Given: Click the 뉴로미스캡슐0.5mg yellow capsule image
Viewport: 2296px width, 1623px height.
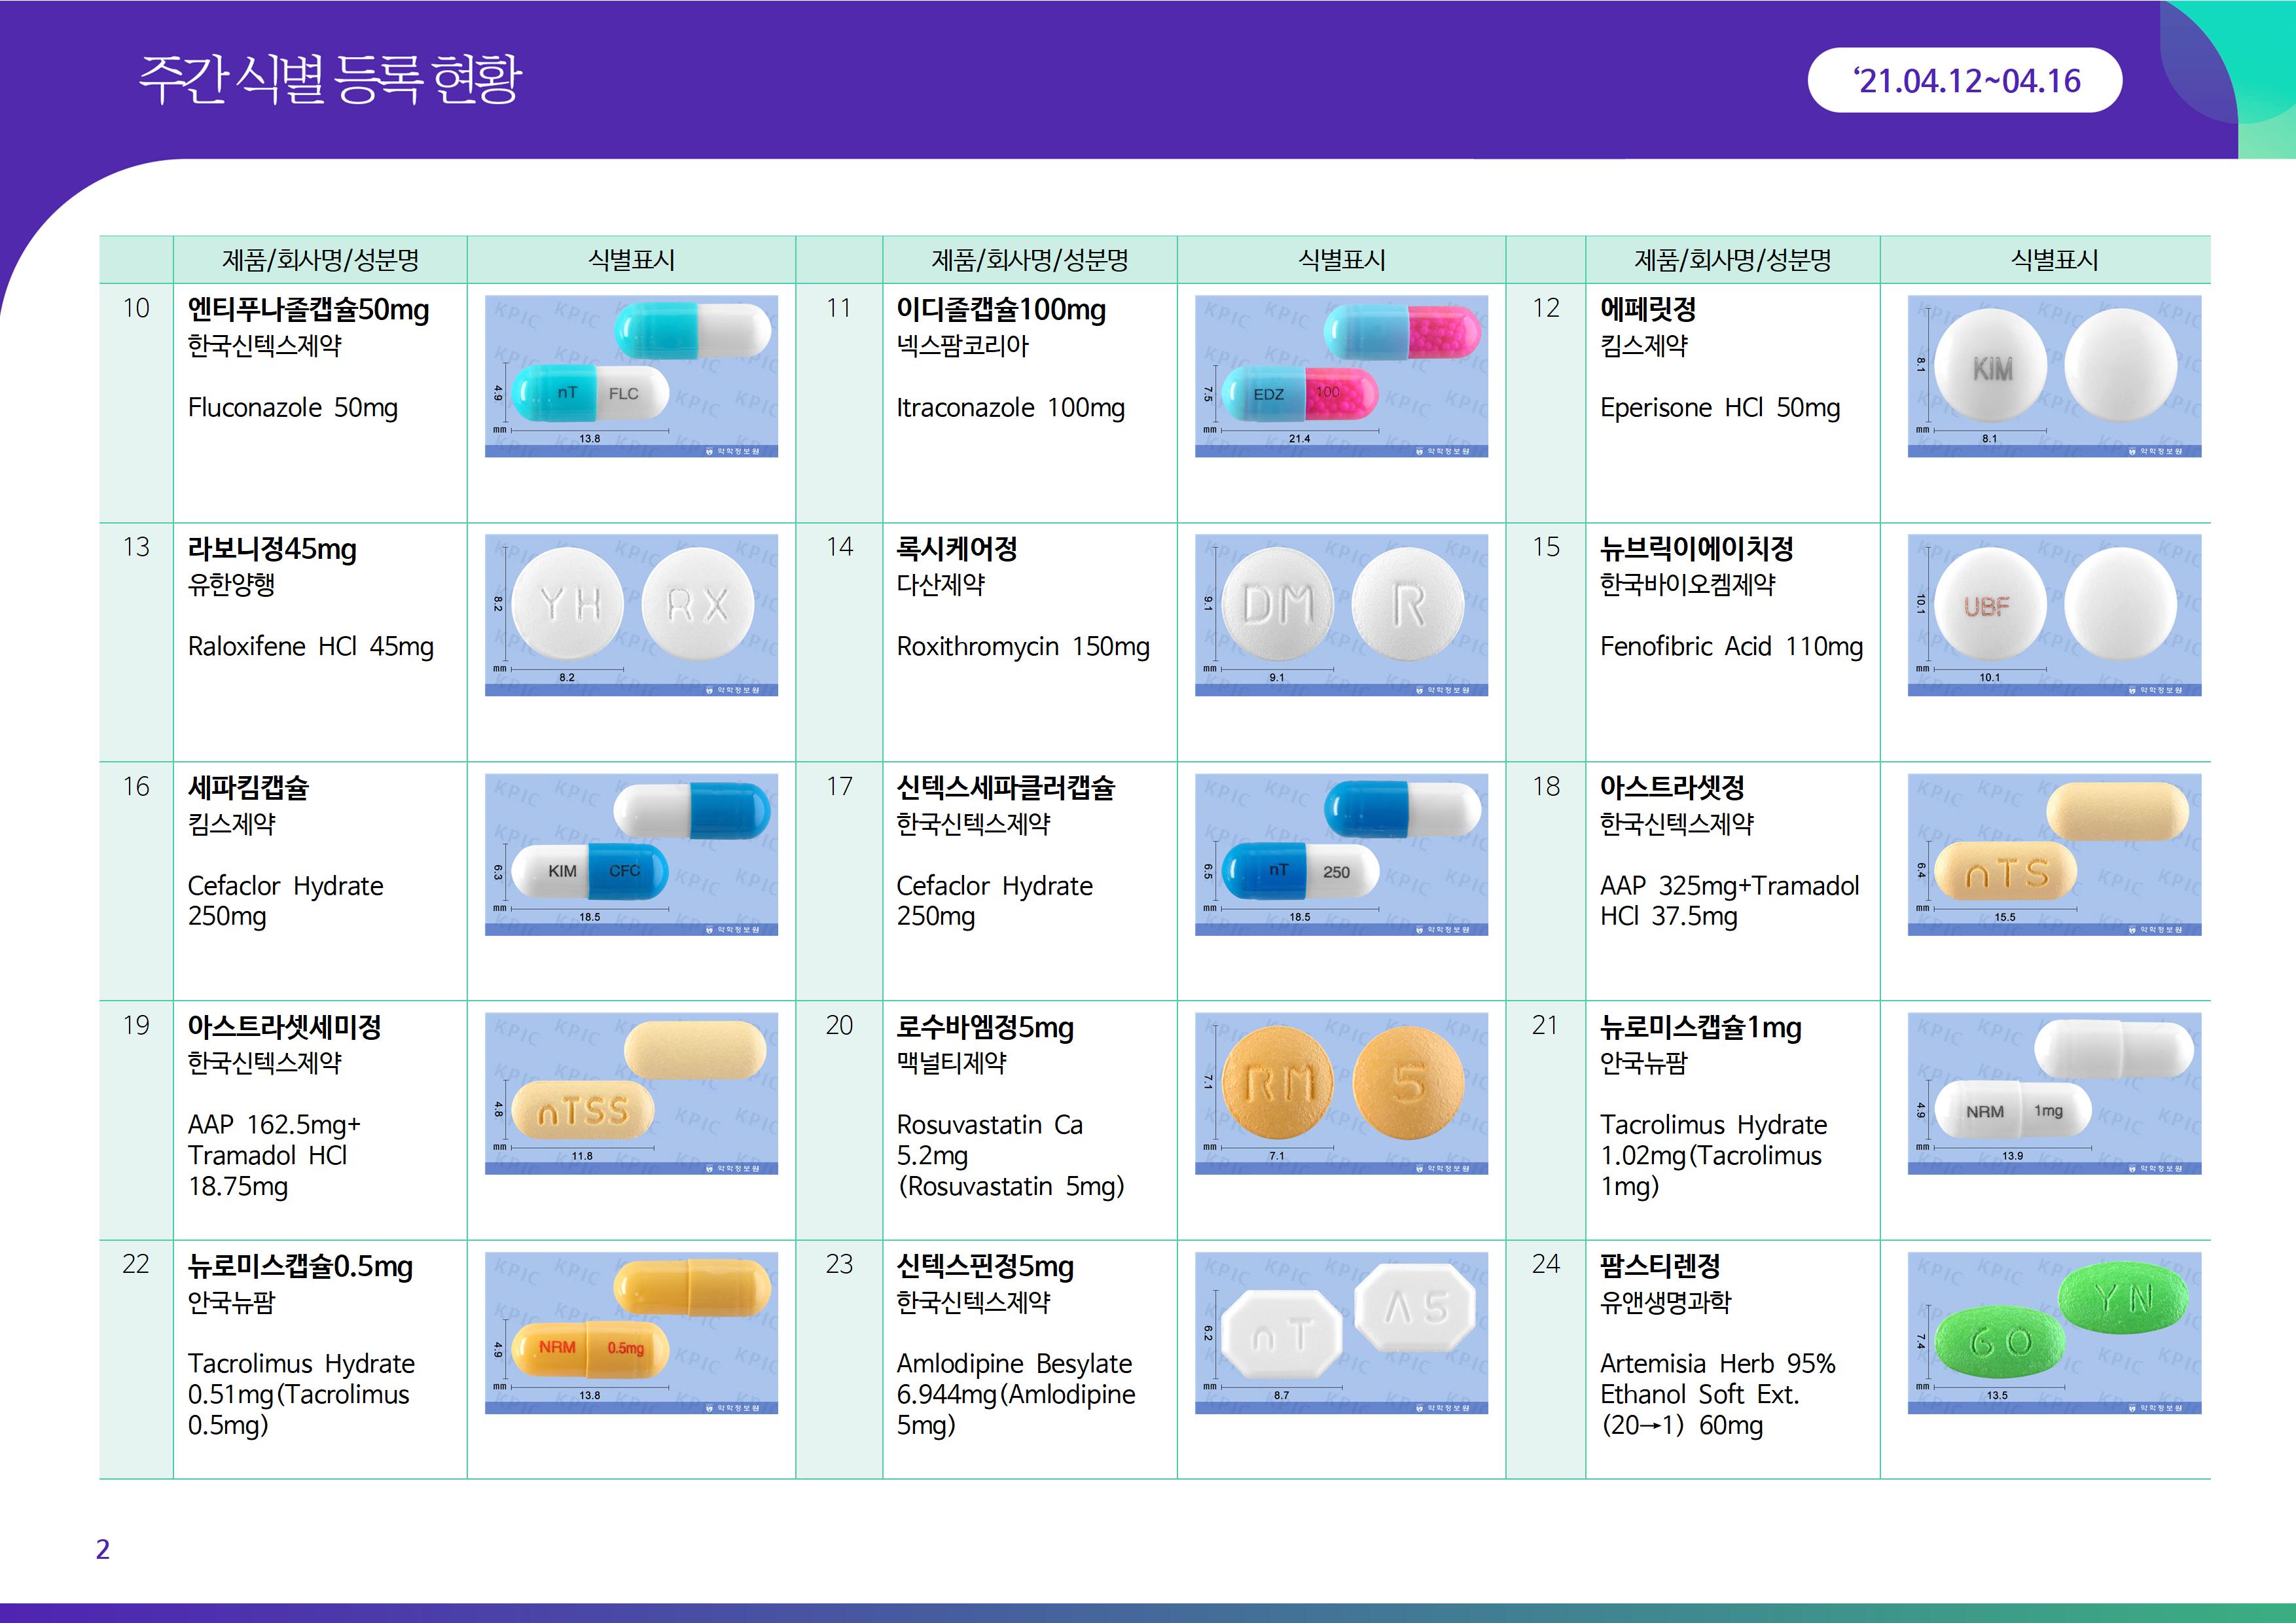Looking at the screenshot, I should [631, 1332].
